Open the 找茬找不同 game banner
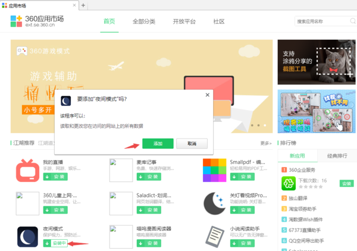The height and width of the screenshot is (251, 357). click(x=317, y=111)
